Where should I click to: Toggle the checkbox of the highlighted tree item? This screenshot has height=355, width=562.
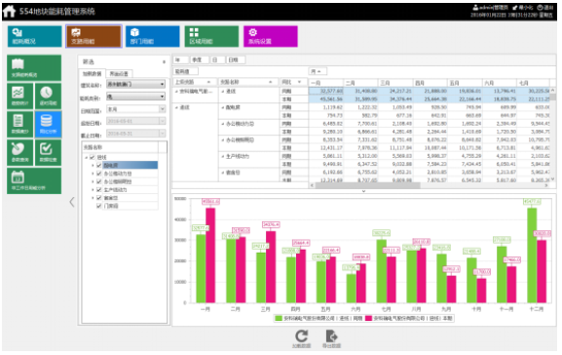click(99, 166)
